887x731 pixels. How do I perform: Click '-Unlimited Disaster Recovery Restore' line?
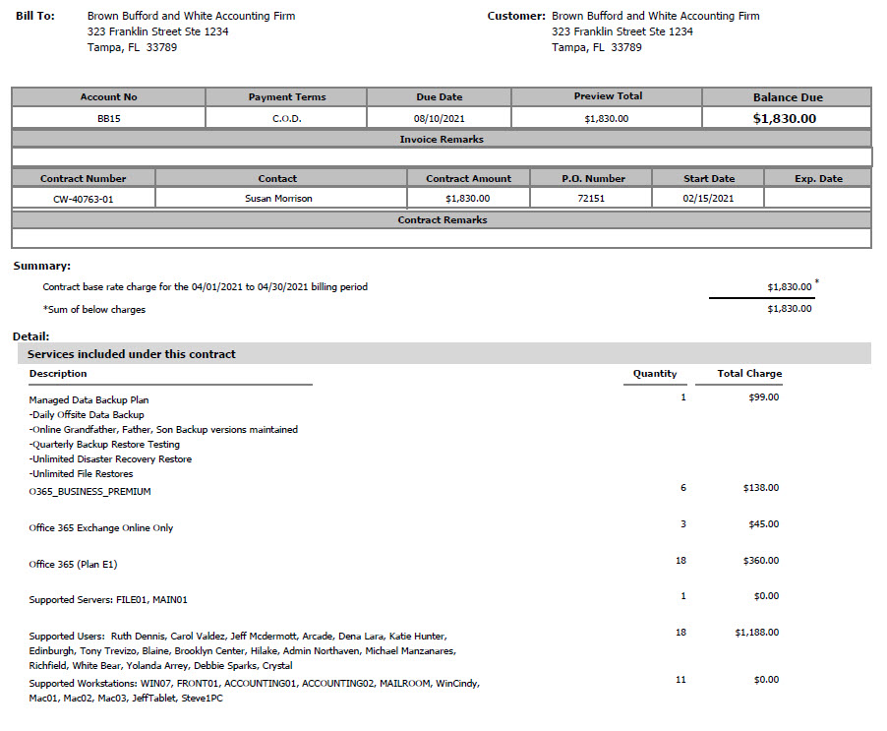pyautogui.click(x=110, y=458)
